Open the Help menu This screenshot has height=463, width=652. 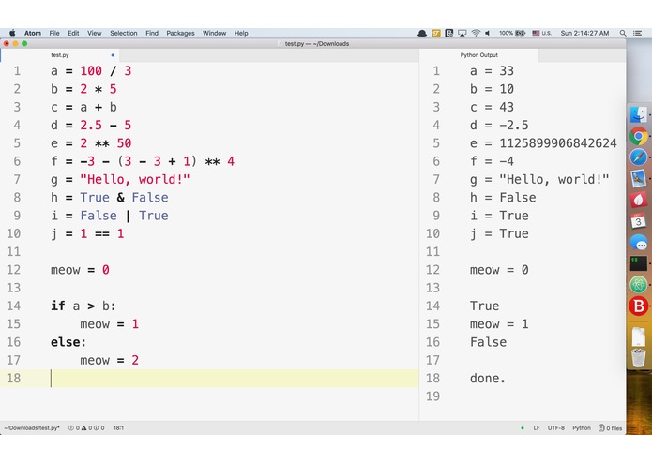point(241,33)
